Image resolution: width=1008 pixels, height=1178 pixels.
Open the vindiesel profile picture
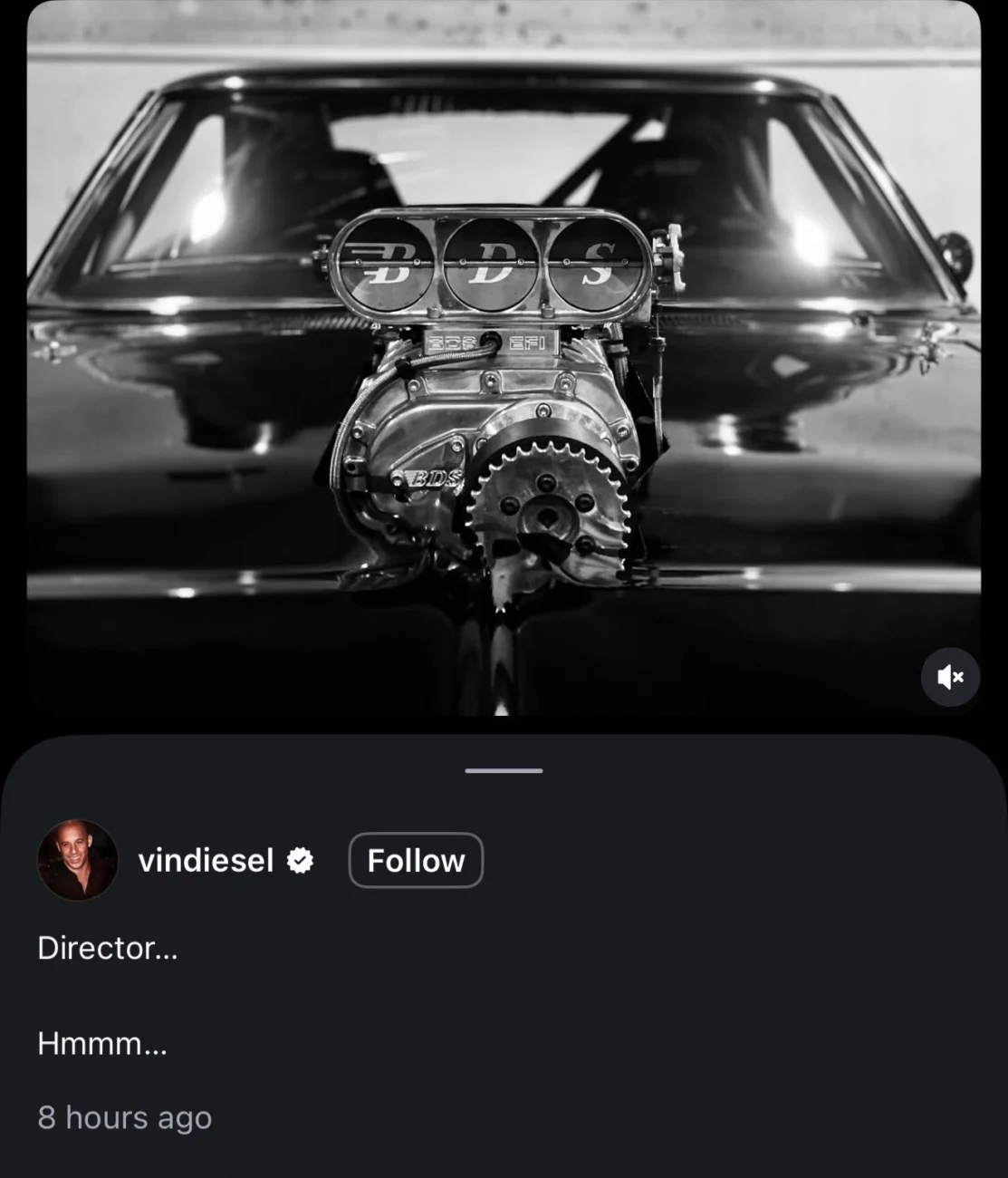[x=77, y=860]
